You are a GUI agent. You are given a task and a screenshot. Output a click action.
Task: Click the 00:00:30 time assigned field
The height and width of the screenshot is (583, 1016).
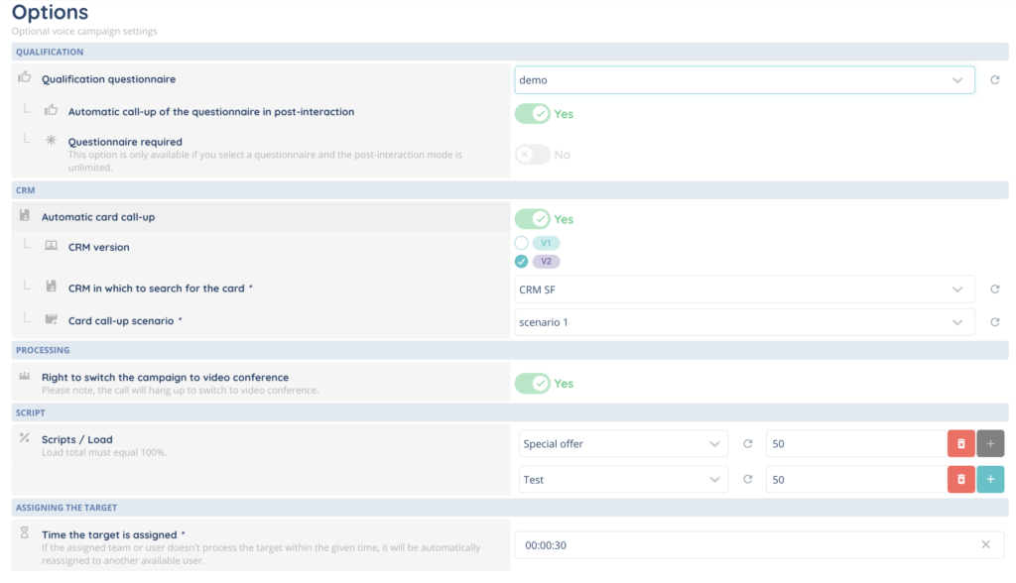pos(744,545)
